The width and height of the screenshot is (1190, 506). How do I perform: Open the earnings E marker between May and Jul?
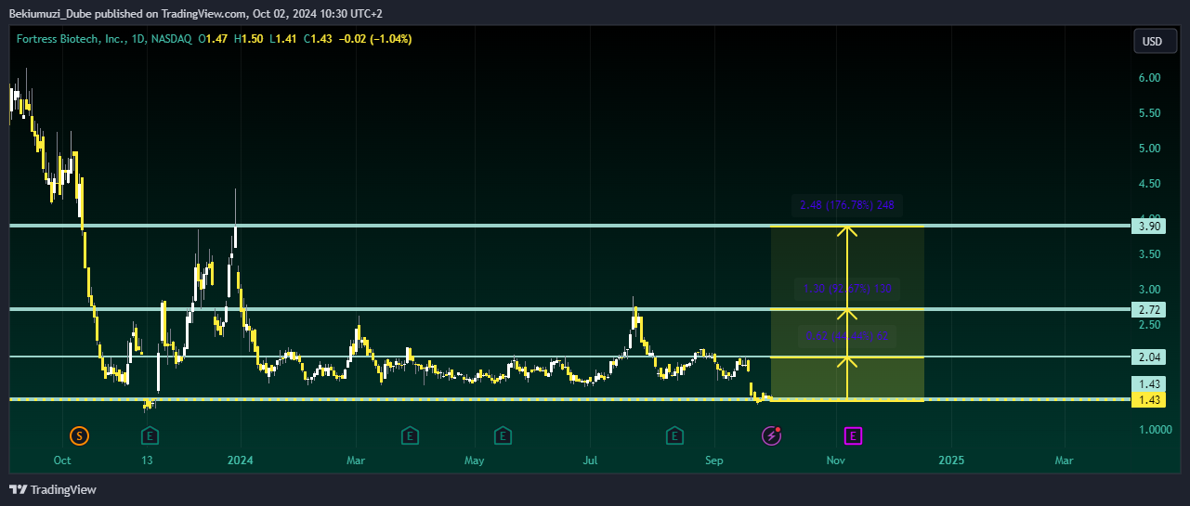[503, 435]
